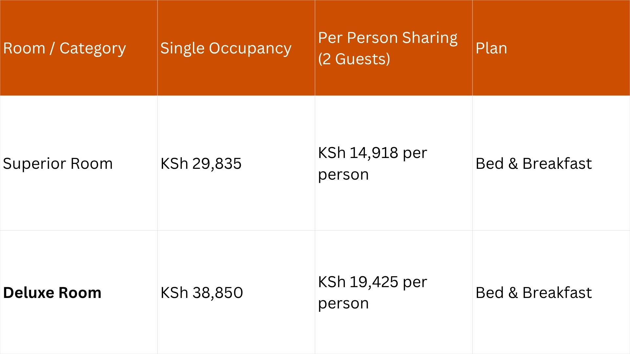Select KSh 14,918 per person cell
Image resolution: width=630 pixels, height=354 pixels.
[372, 163]
